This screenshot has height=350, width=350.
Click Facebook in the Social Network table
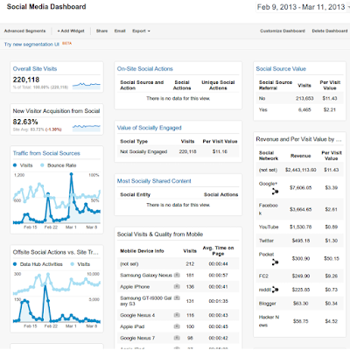pyautogui.click(x=268, y=209)
